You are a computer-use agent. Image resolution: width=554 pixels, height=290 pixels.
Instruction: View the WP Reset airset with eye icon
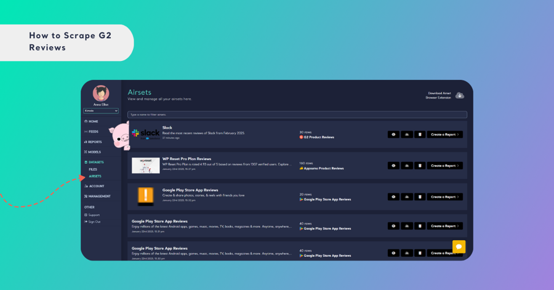393,166
